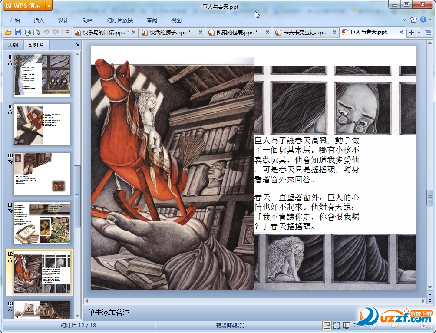Open the 设计 ribbon tab
The height and width of the screenshot is (333, 436).
(63, 20)
